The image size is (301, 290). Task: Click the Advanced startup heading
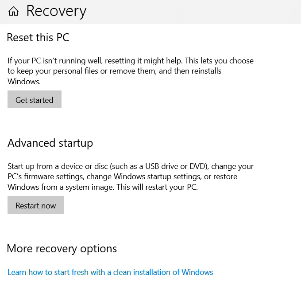point(50,143)
